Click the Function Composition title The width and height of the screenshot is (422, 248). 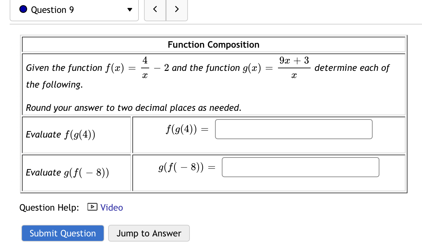pyautogui.click(x=213, y=44)
